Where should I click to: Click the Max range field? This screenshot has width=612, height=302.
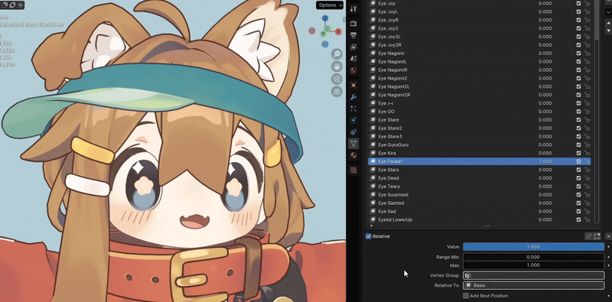[x=533, y=265]
